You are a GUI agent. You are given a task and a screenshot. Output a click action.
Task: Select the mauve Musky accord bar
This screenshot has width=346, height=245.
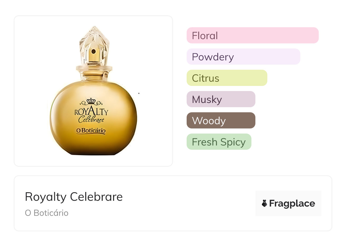click(x=221, y=99)
